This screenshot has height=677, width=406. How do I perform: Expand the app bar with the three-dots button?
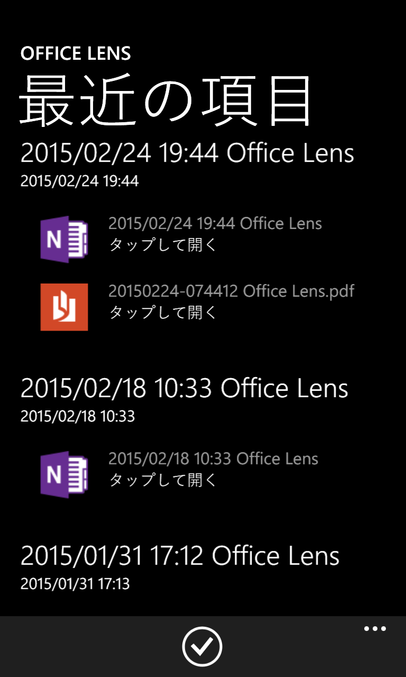click(x=375, y=629)
